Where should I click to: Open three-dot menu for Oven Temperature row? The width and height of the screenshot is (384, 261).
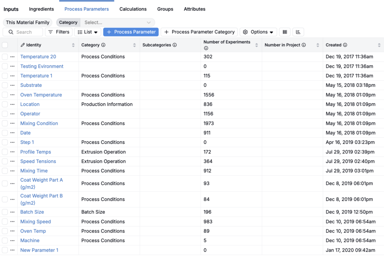coord(12,95)
